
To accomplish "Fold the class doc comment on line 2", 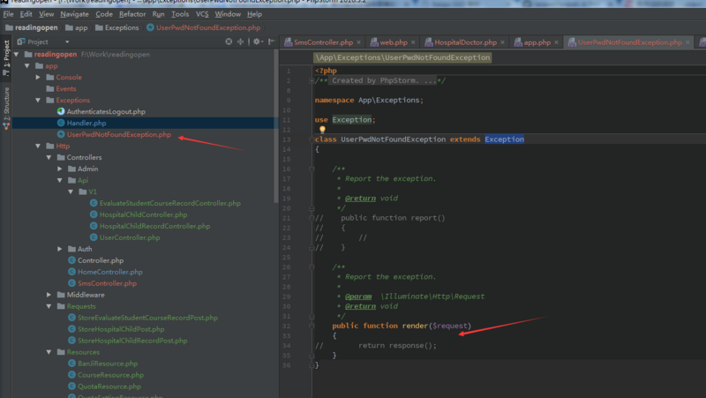I will click(x=312, y=81).
